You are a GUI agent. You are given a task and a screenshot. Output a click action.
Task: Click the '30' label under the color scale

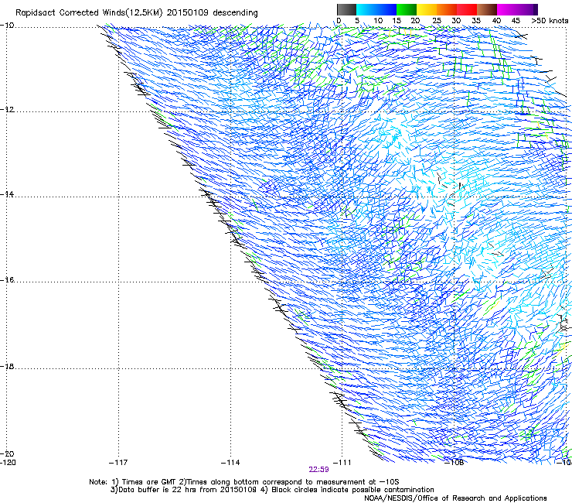click(456, 21)
